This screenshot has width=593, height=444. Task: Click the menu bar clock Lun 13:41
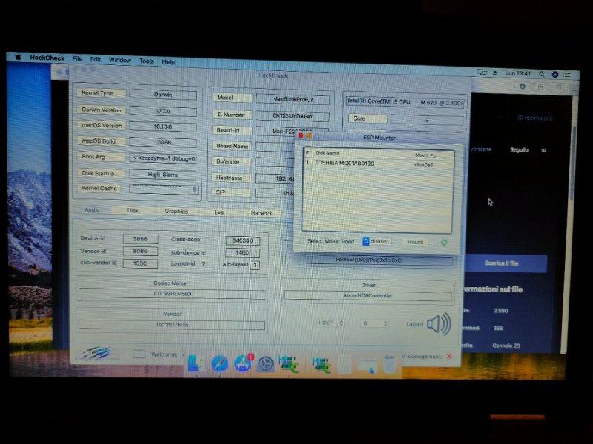point(517,73)
